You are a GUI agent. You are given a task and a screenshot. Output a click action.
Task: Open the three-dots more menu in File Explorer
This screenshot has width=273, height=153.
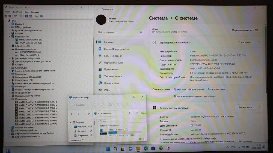click(135, 104)
